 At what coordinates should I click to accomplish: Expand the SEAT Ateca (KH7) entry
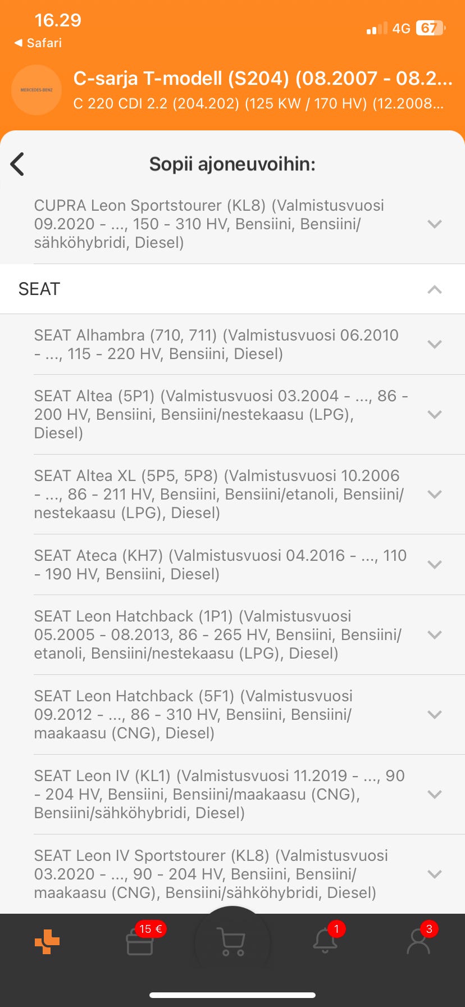[x=434, y=565]
